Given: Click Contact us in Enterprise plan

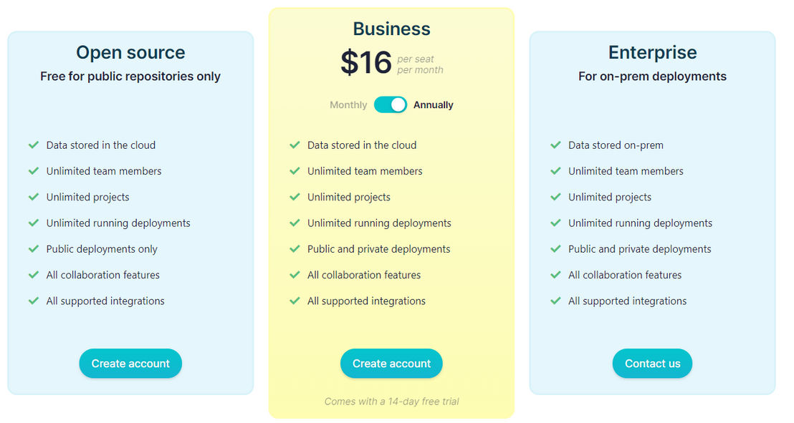Looking at the screenshot, I should [652, 364].
